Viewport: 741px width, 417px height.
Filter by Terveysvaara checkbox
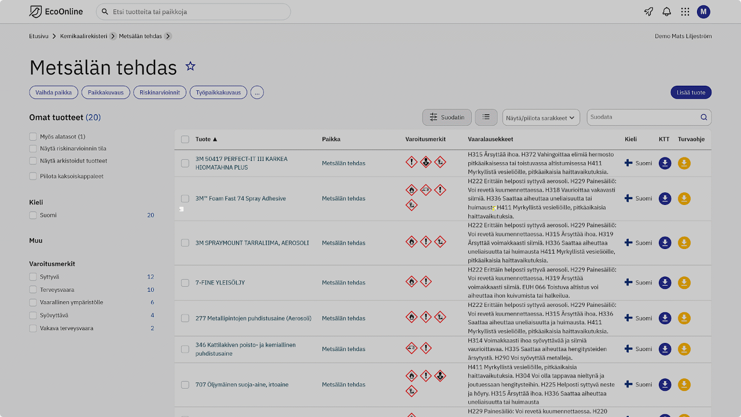(x=33, y=290)
